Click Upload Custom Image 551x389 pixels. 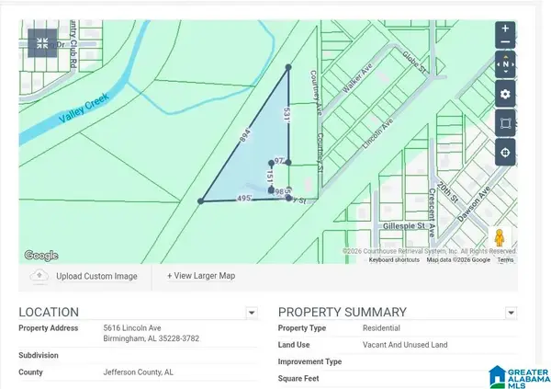point(96,276)
